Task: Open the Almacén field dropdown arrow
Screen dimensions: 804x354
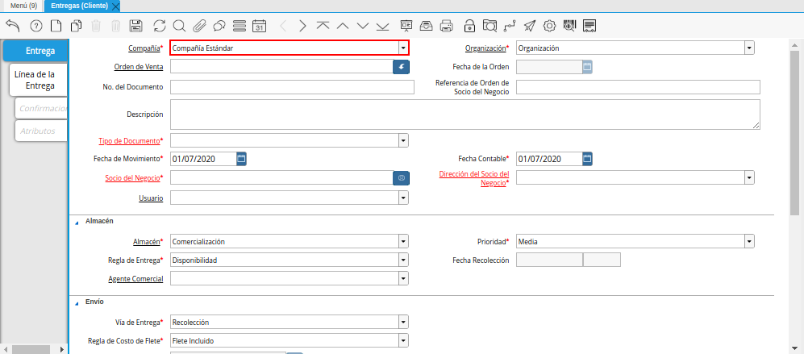Action: (403, 242)
